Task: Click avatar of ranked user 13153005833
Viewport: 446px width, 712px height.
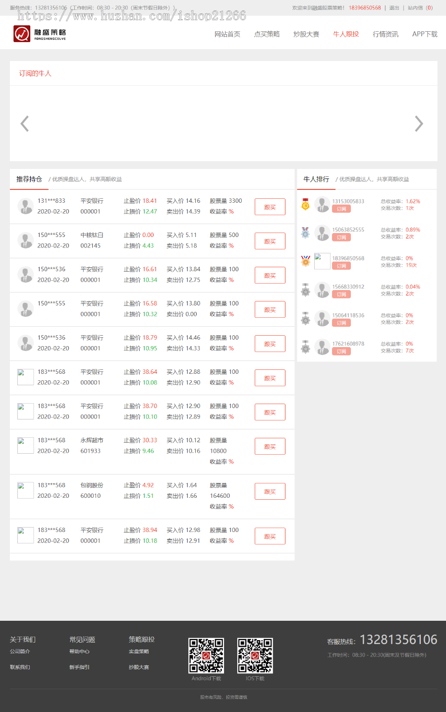Action: tap(322, 204)
